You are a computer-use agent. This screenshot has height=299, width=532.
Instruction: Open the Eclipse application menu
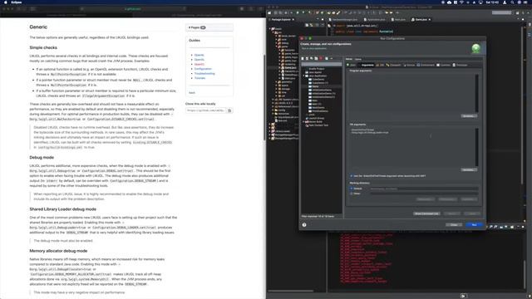click(17, 2)
